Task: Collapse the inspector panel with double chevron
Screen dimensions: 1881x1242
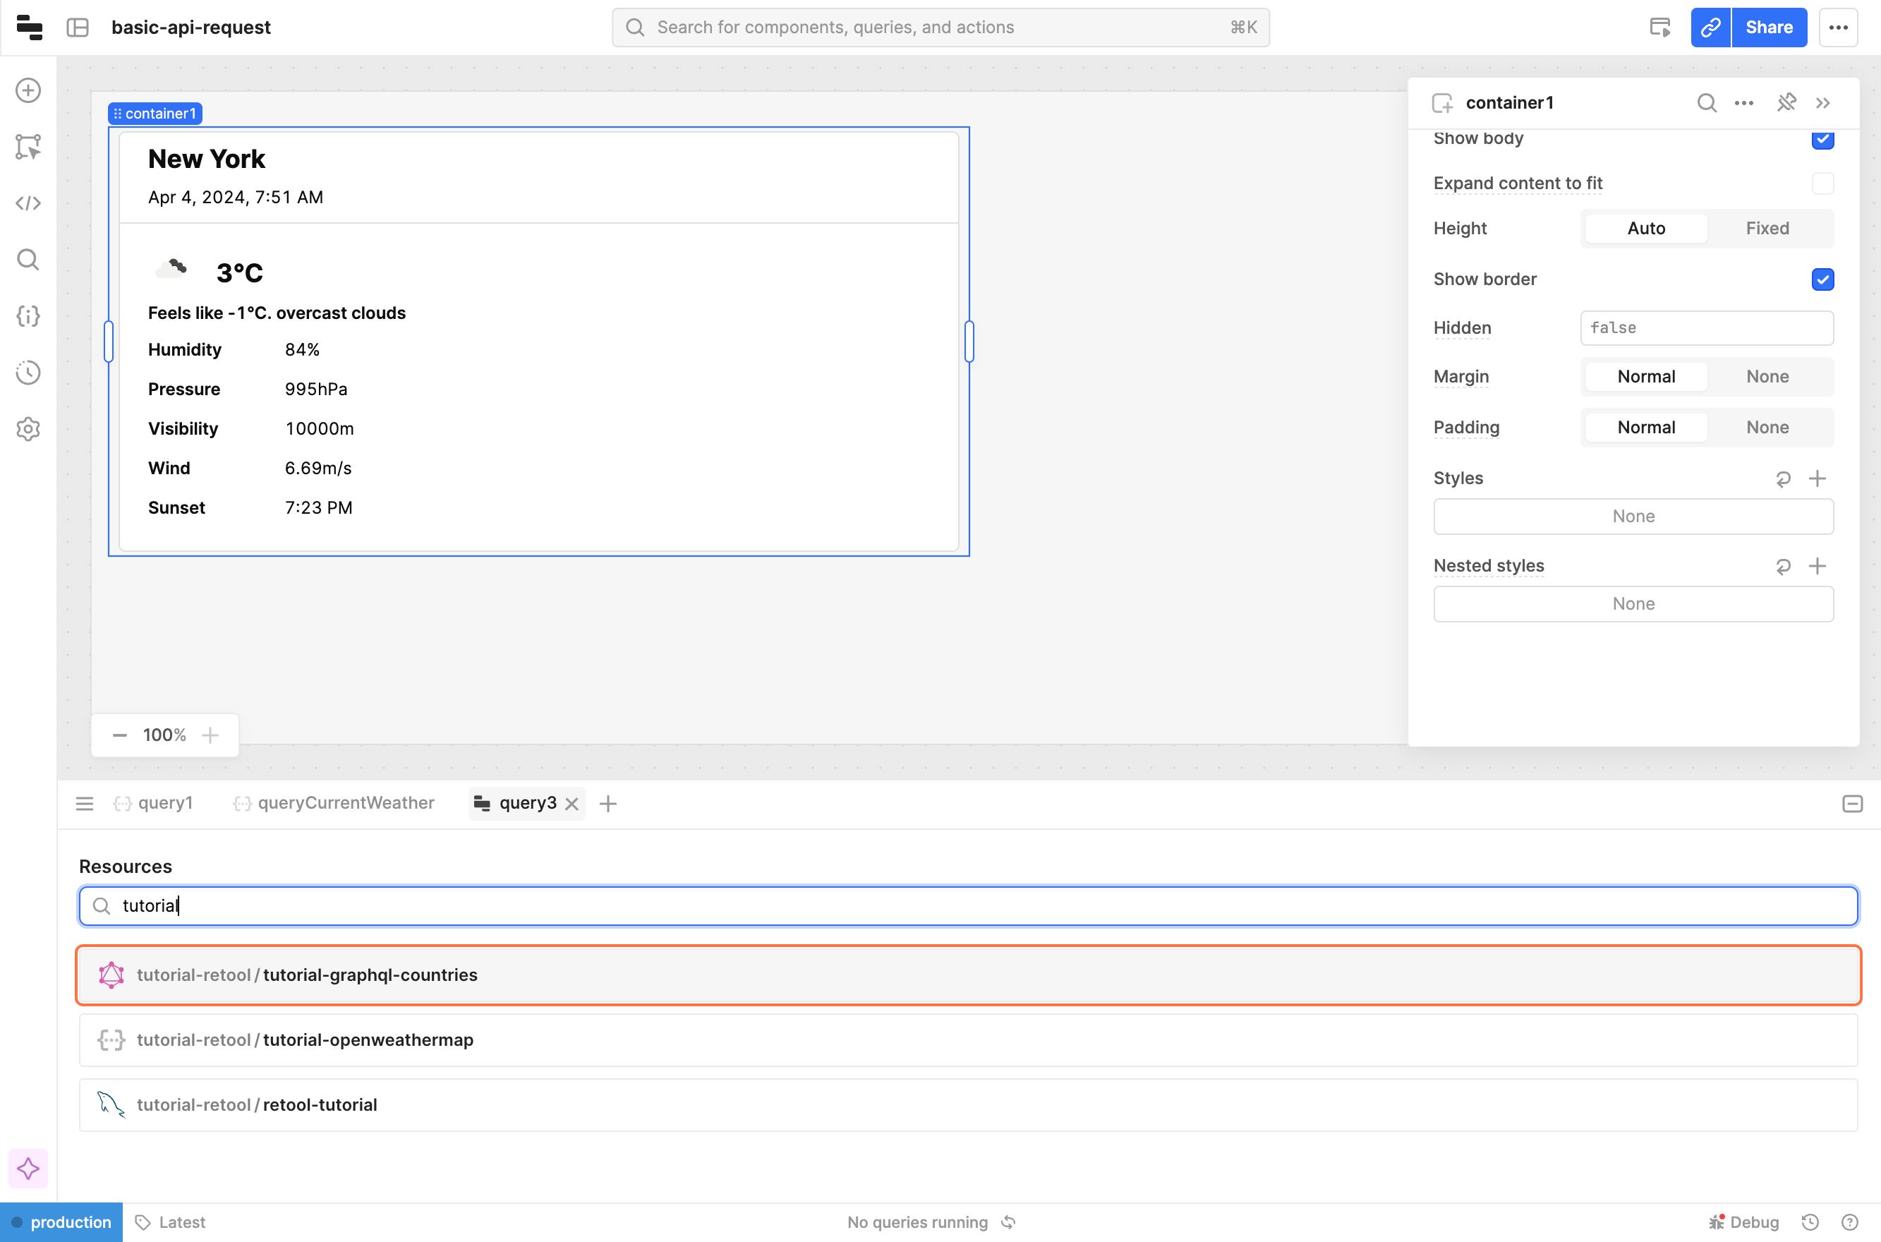Action: 1823,103
